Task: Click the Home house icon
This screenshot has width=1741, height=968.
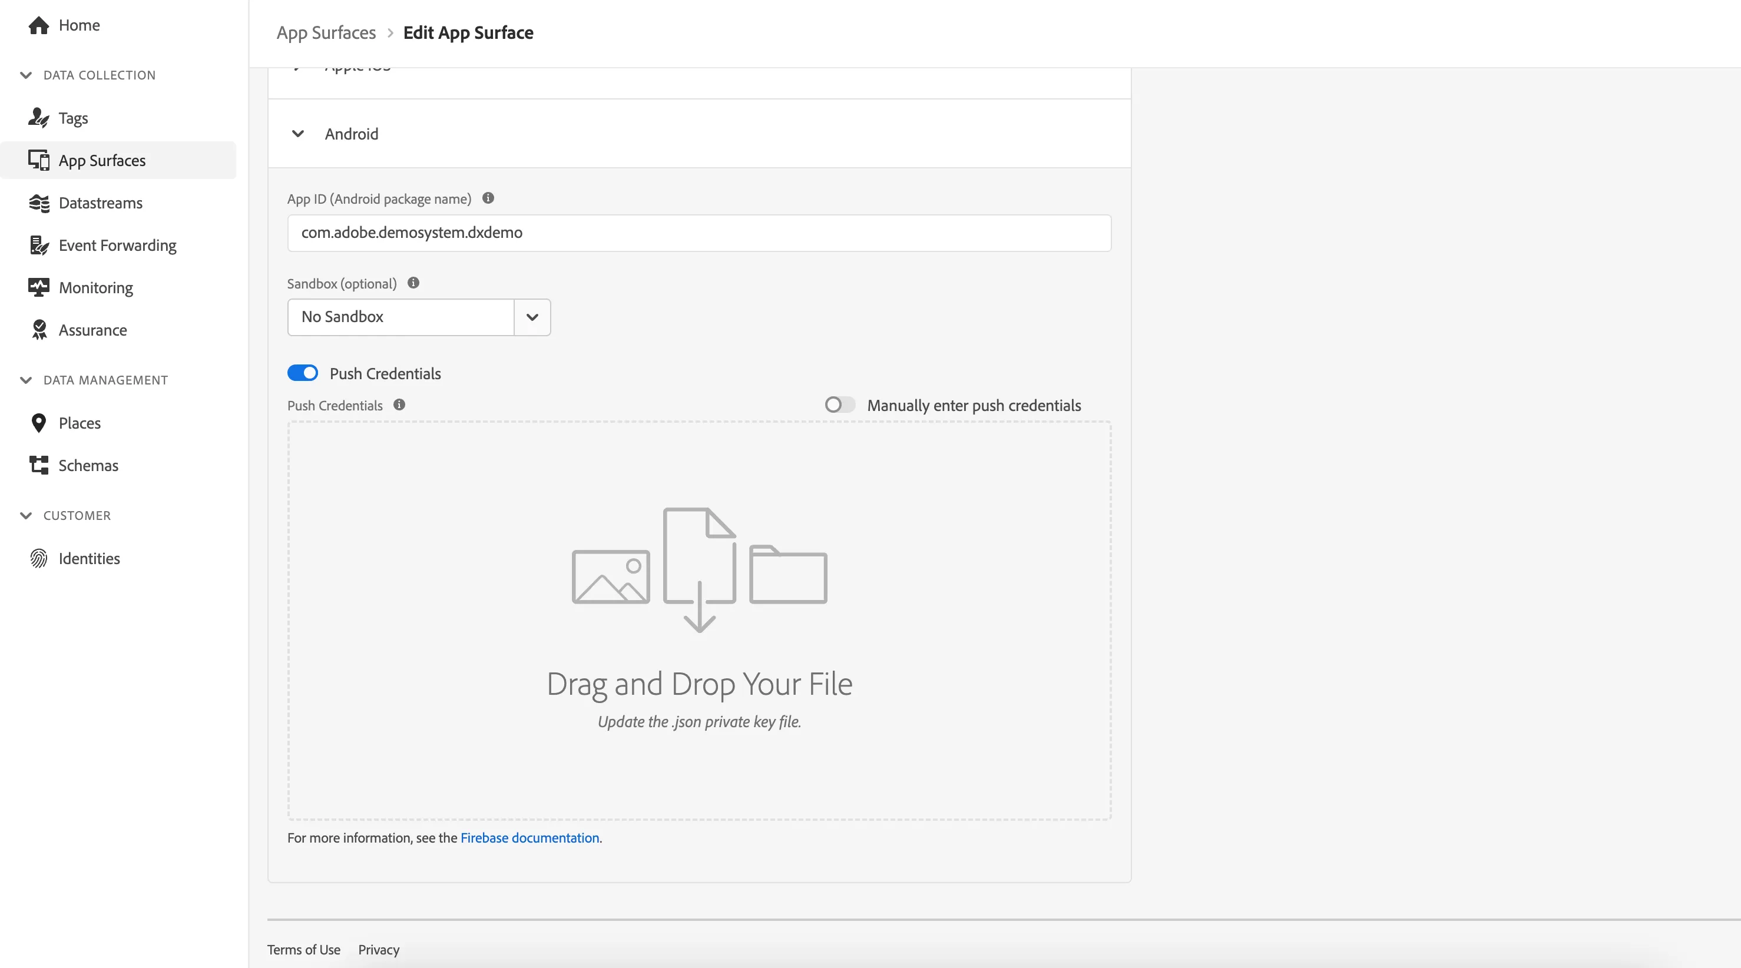Action: tap(38, 25)
